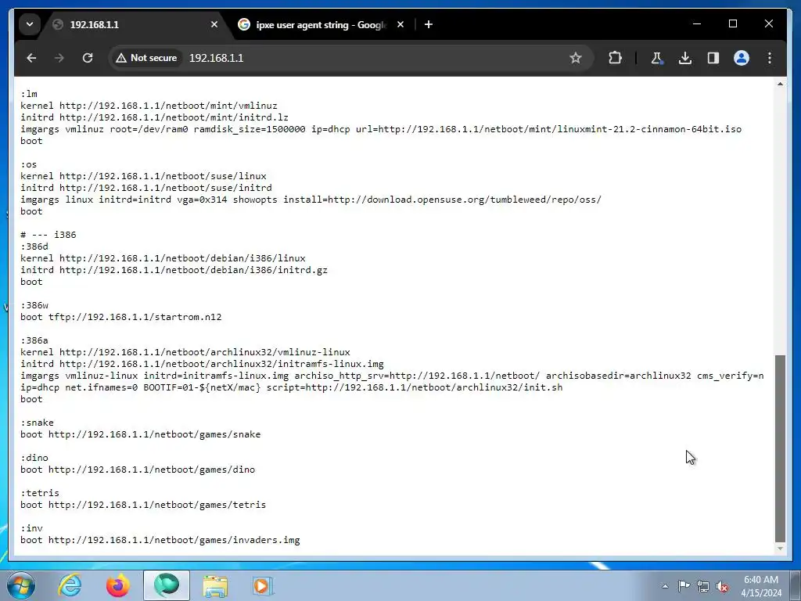The width and height of the screenshot is (801, 601).
Task: Click 'initrd http://192.168.1.1/netboot/debian/i386/initrd.gz' line
Action: pos(174,270)
